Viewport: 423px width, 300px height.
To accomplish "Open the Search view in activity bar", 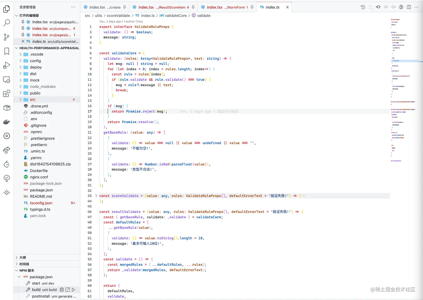I will tap(6, 23).
